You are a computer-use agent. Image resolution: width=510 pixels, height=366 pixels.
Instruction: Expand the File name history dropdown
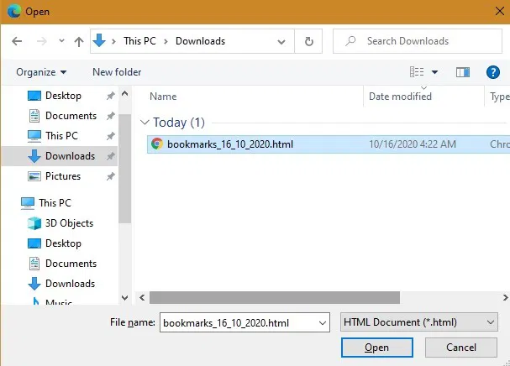323,323
